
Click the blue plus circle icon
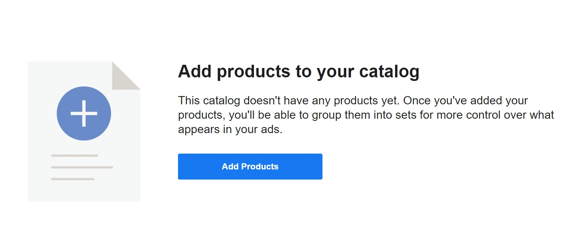(84, 113)
